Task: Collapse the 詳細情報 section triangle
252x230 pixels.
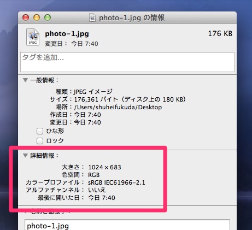Action: tap(25, 156)
